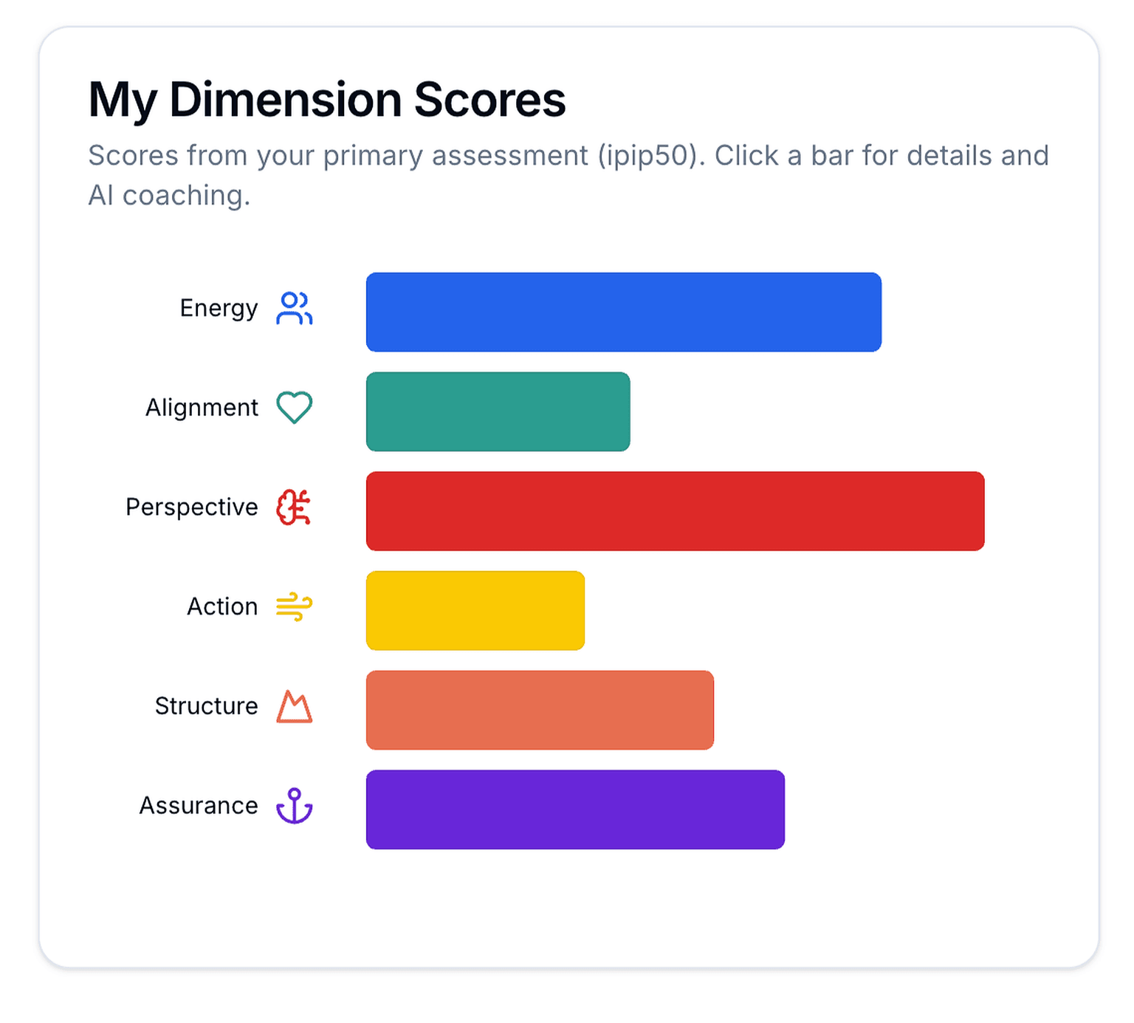The width and height of the screenshot is (1134, 1023).
Task: Select the anchor icon for Assurance
Action: [x=295, y=806]
